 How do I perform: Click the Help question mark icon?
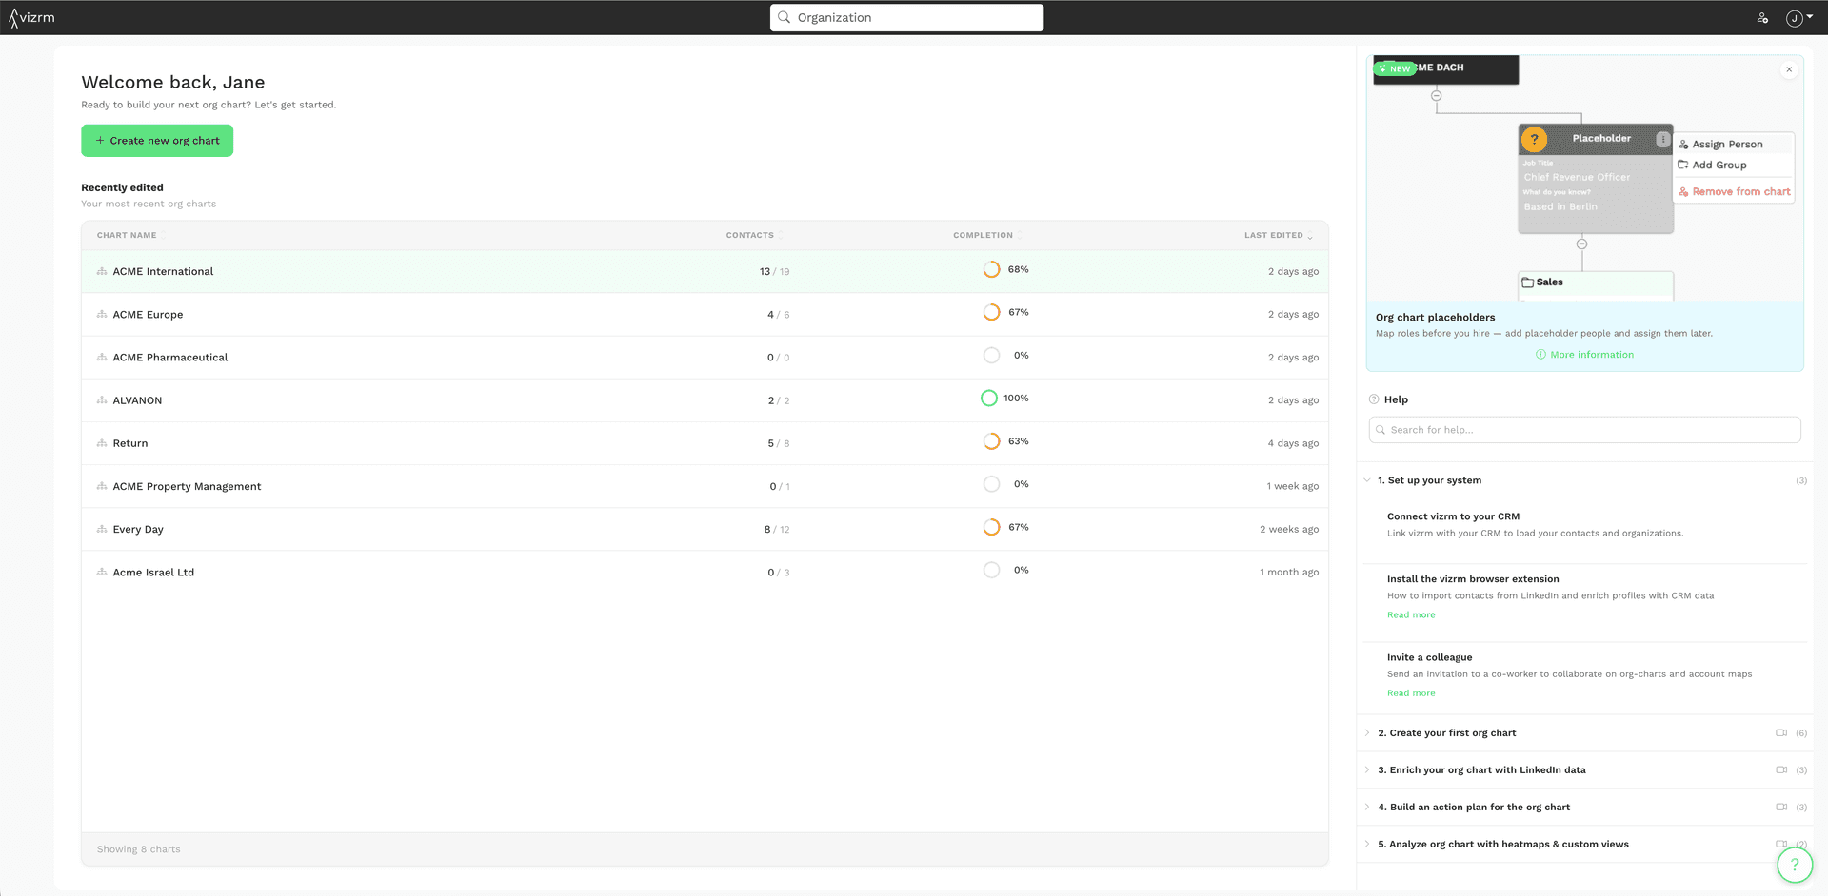tap(1374, 399)
